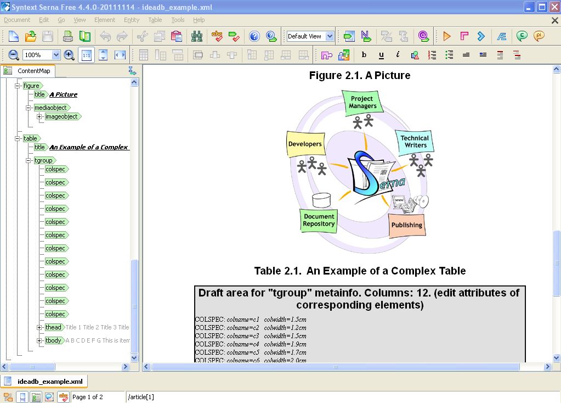This screenshot has width=561, height=403.
Task: Click the green comment bubble icon
Action: point(522,36)
